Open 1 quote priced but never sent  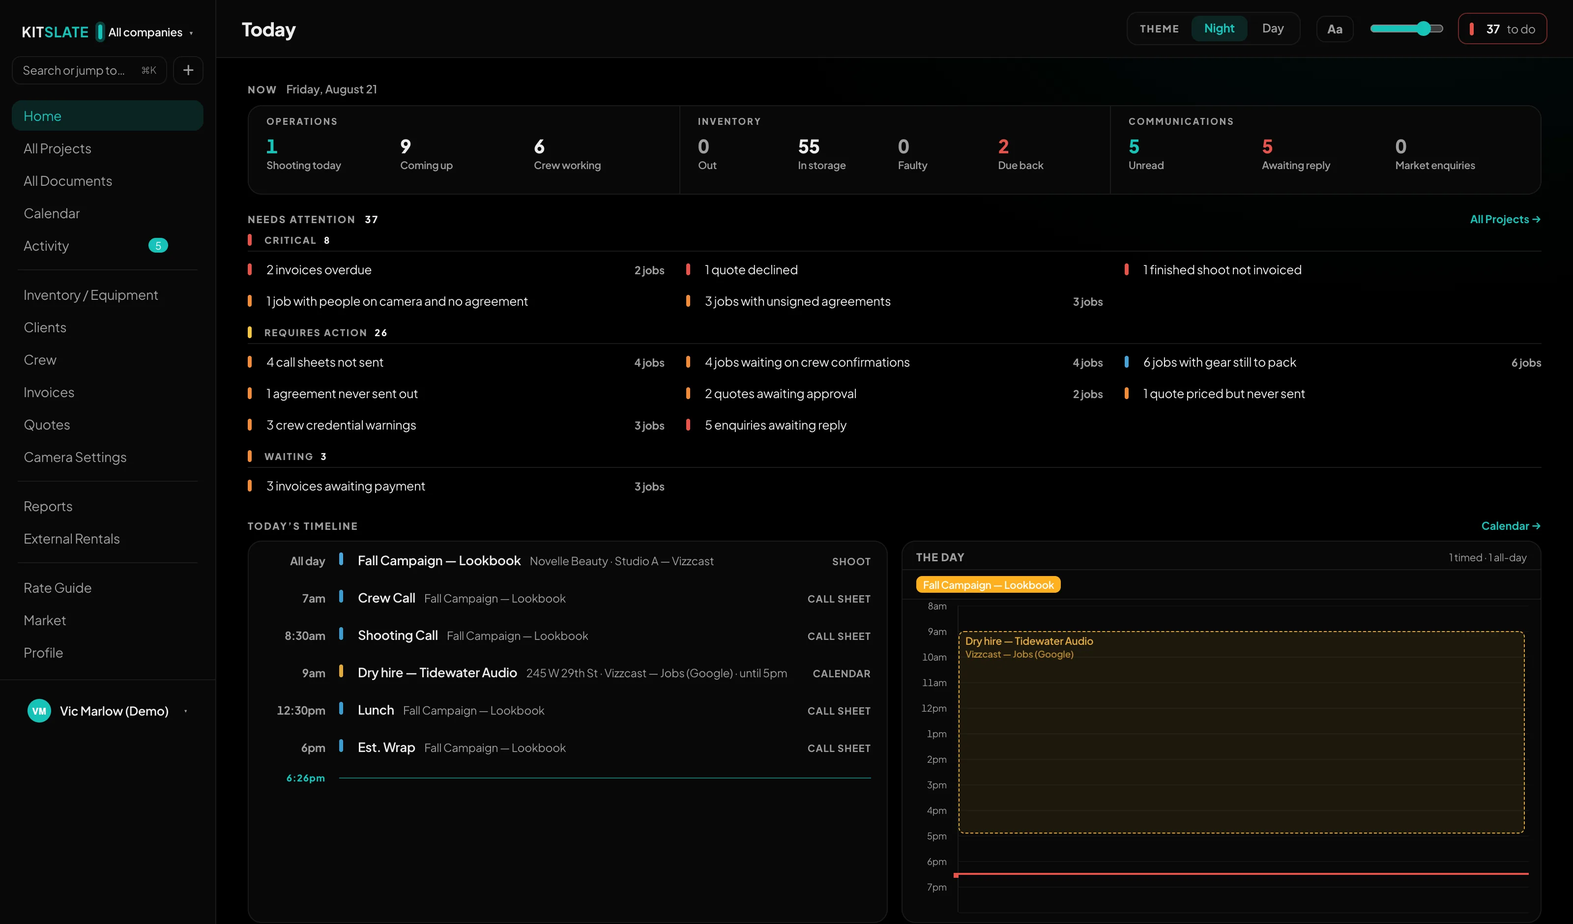pyautogui.click(x=1333, y=393)
